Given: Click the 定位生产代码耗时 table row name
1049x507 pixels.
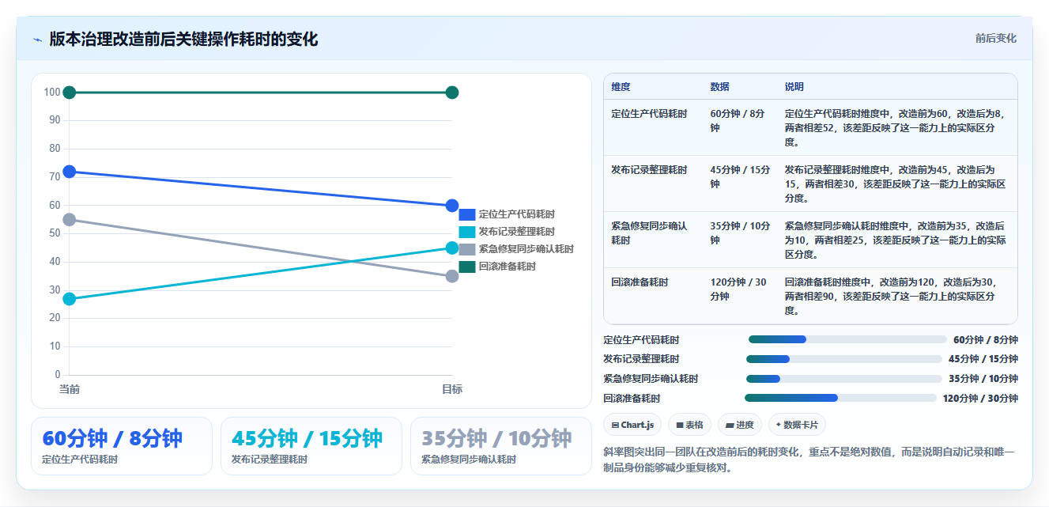Looking at the screenshot, I should (649, 114).
